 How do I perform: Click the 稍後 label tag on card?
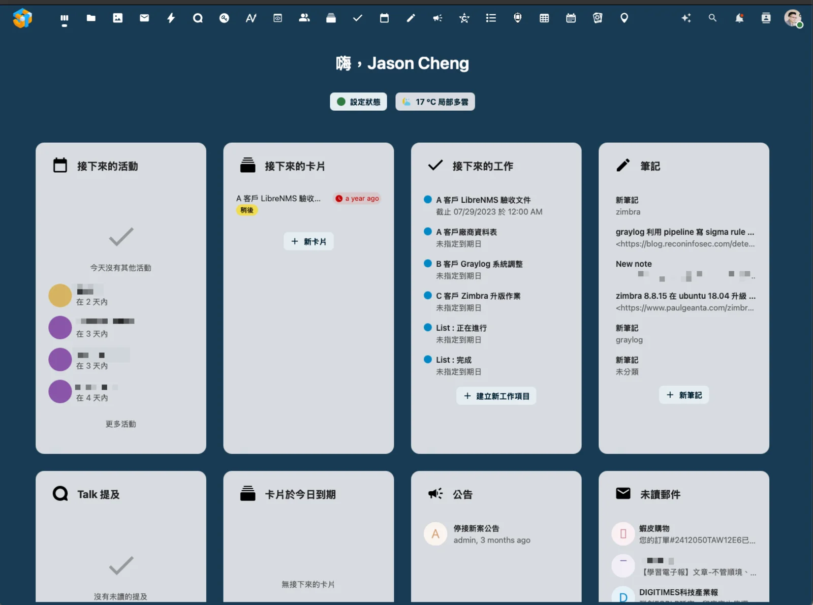coord(247,210)
